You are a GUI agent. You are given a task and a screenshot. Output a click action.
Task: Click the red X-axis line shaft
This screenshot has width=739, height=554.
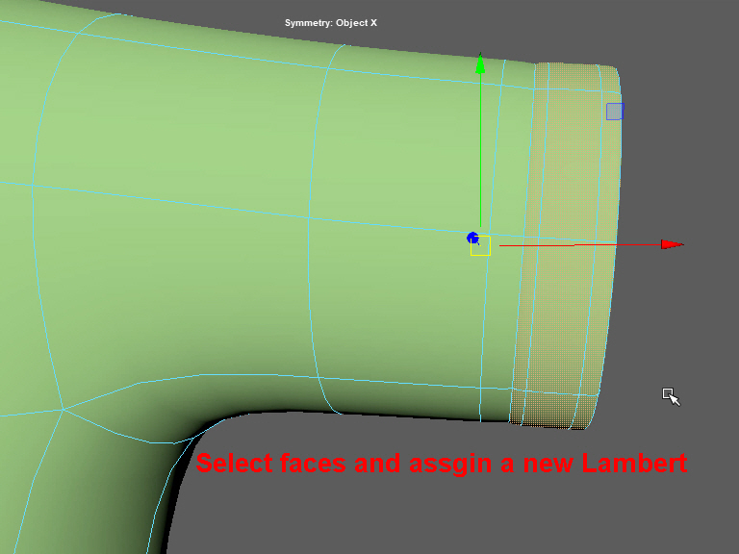tap(577, 244)
